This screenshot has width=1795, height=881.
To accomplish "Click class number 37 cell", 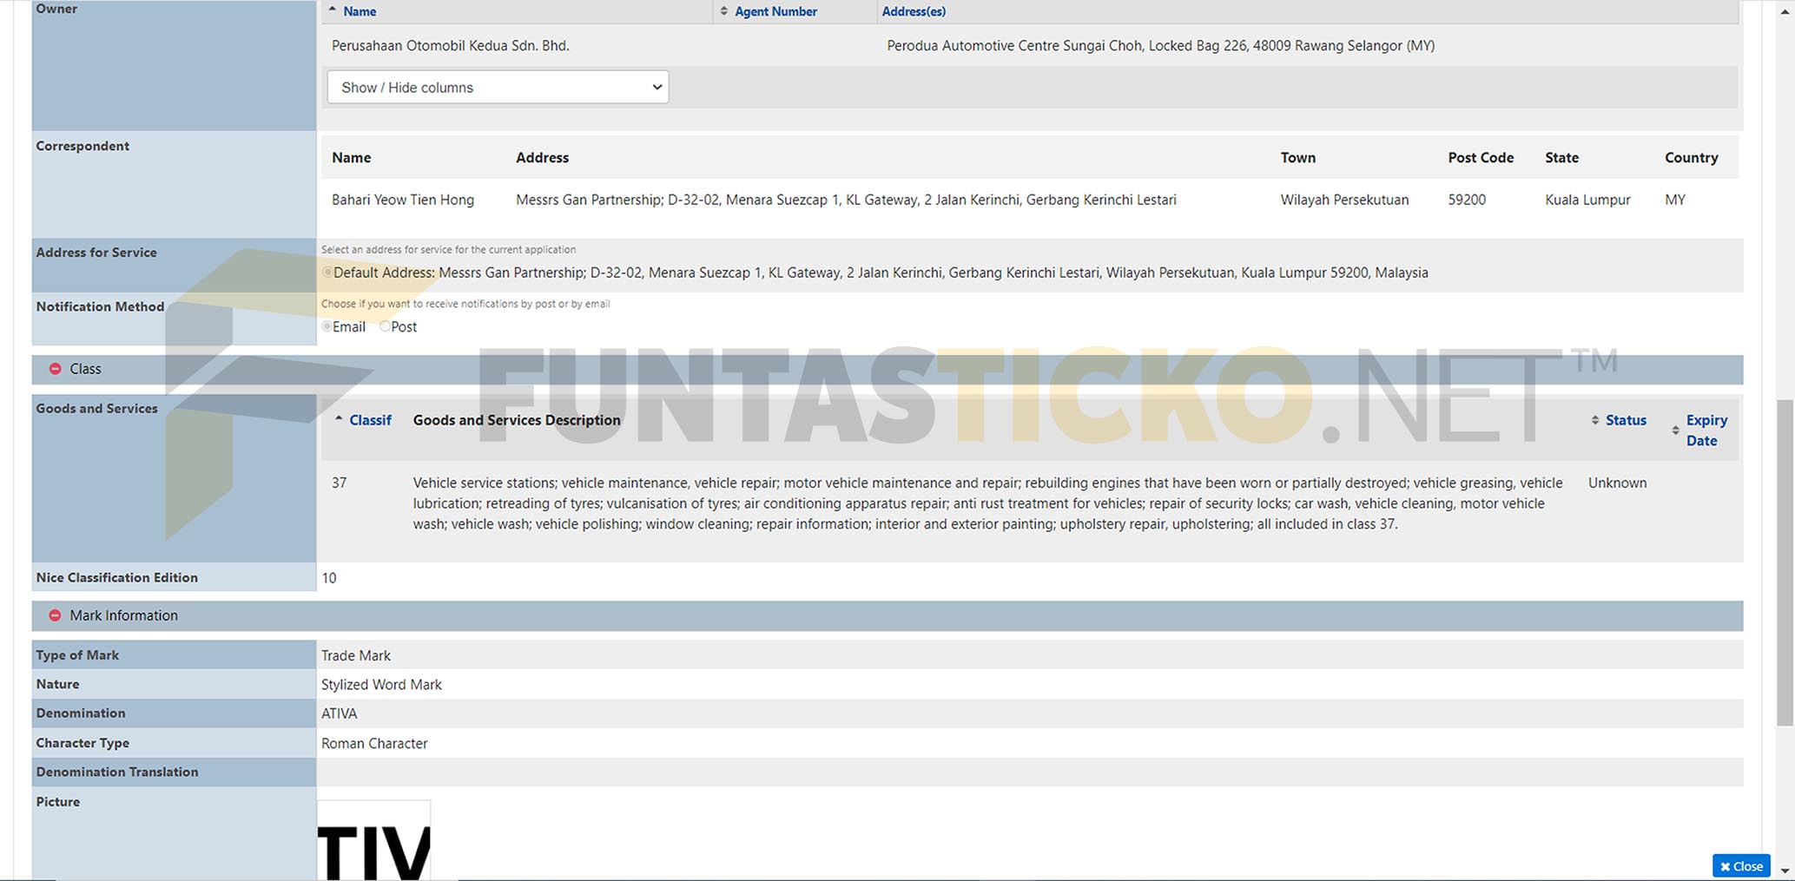I will [x=339, y=483].
